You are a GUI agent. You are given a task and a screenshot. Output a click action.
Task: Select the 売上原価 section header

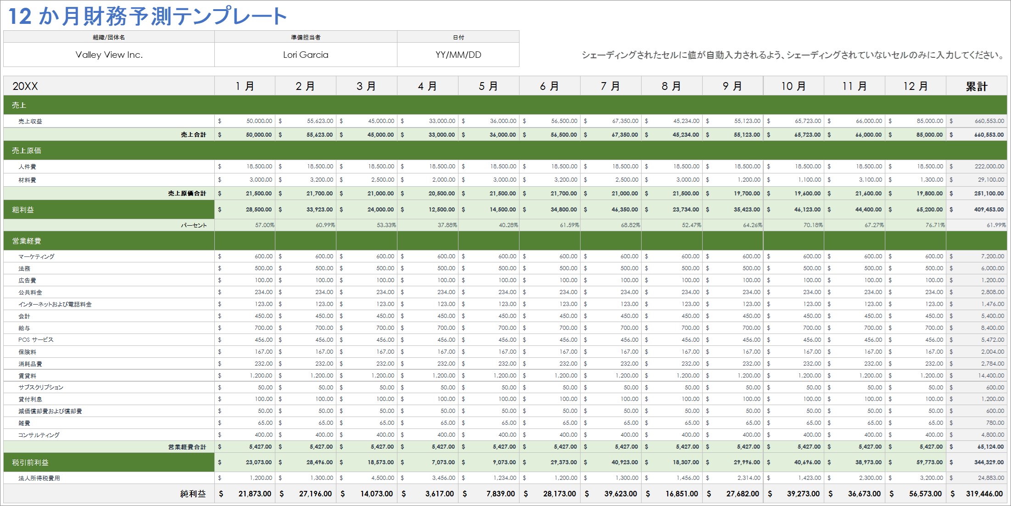coord(505,150)
